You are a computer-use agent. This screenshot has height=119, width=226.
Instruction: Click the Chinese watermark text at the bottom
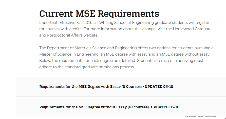pos(201,116)
